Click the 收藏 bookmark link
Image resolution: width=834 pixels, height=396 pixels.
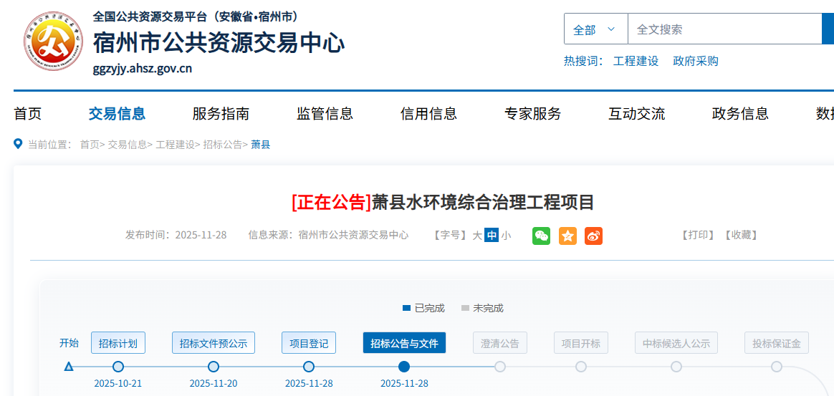[x=740, y=235]
